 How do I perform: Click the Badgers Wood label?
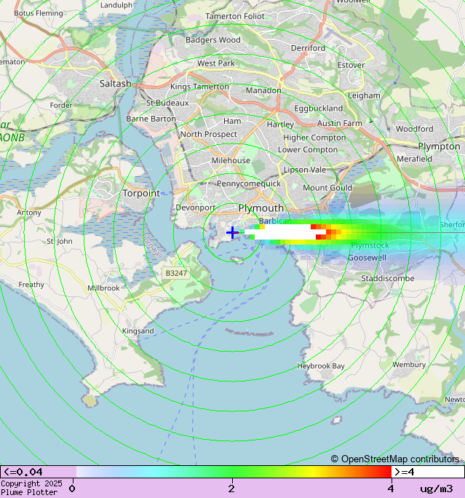(x=213, y=40)
